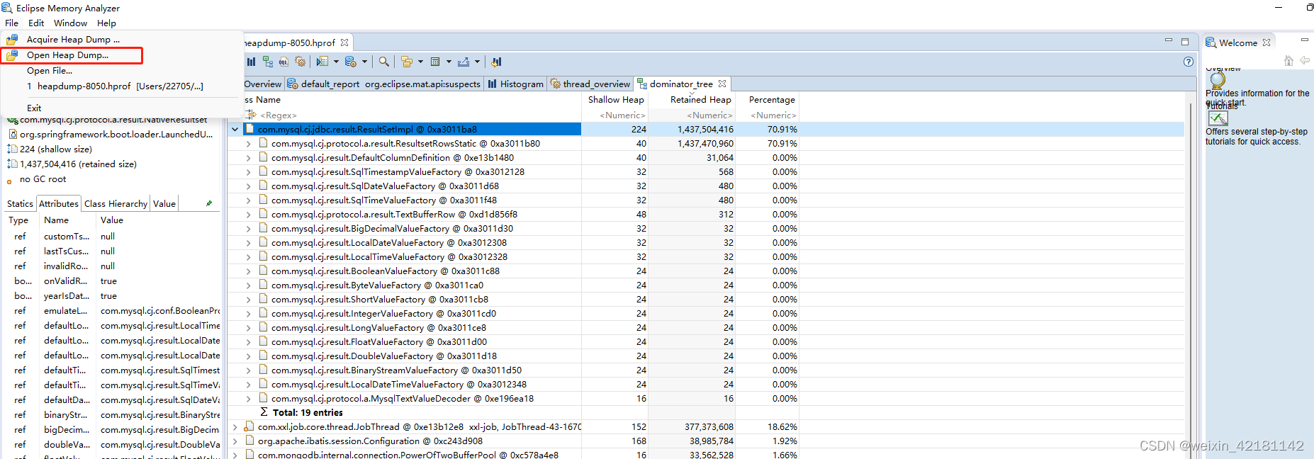
Task: Click the Class Name Regex filter field
Action: click(x=412, y=115)
